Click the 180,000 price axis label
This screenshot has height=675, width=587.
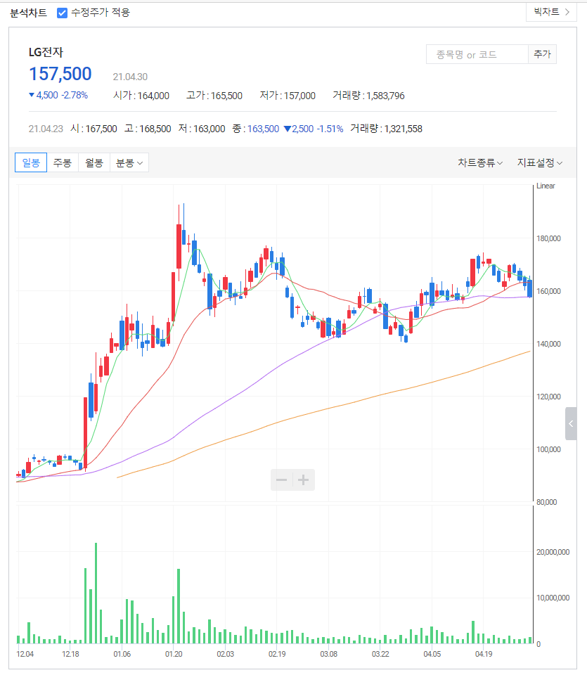point(548,238)
